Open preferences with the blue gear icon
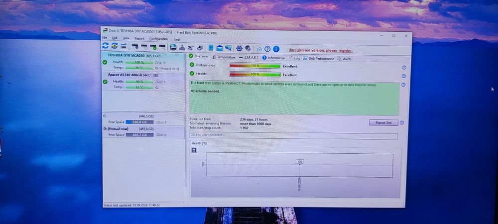498x224 pixels. click(239, 48)
